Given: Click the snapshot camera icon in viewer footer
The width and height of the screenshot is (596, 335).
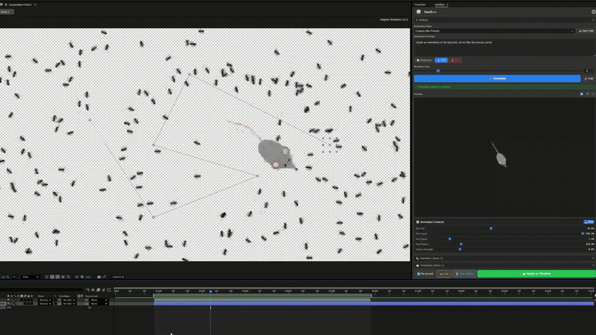Looking at the screenshot, I should point(99,277).
